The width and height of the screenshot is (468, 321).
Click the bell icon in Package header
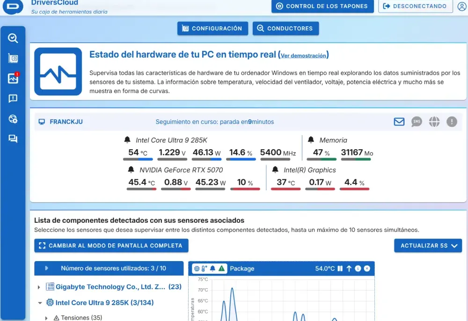point(212,269)
